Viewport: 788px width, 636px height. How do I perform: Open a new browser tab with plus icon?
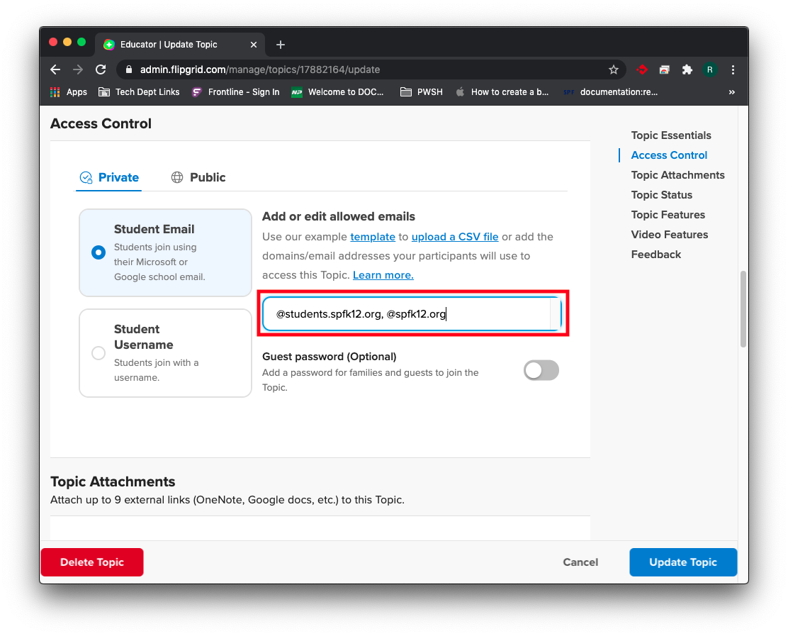tap(281, 45)
